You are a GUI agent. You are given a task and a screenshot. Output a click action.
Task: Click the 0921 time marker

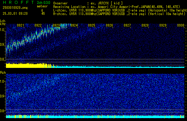coord(21,25)
